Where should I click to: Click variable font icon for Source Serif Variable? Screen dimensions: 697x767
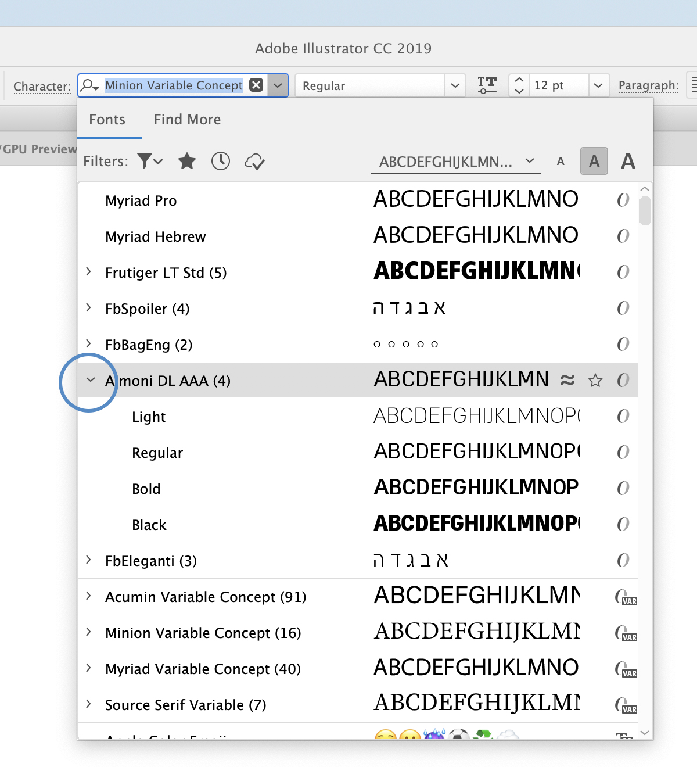click(626, 705)
